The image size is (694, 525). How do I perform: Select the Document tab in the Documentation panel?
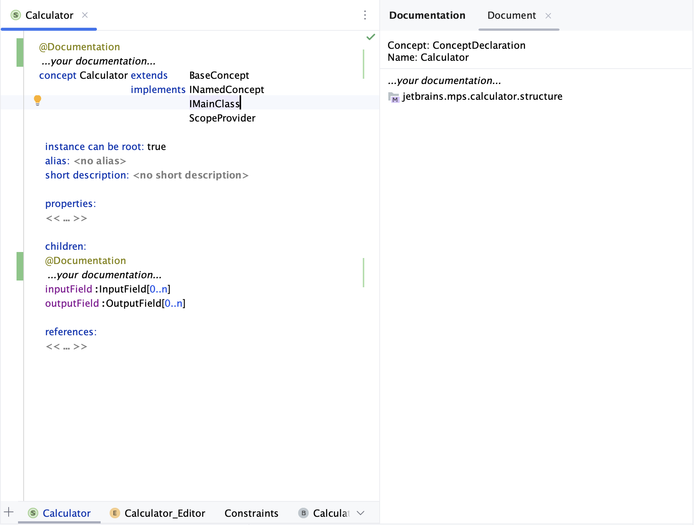point(511,15)
